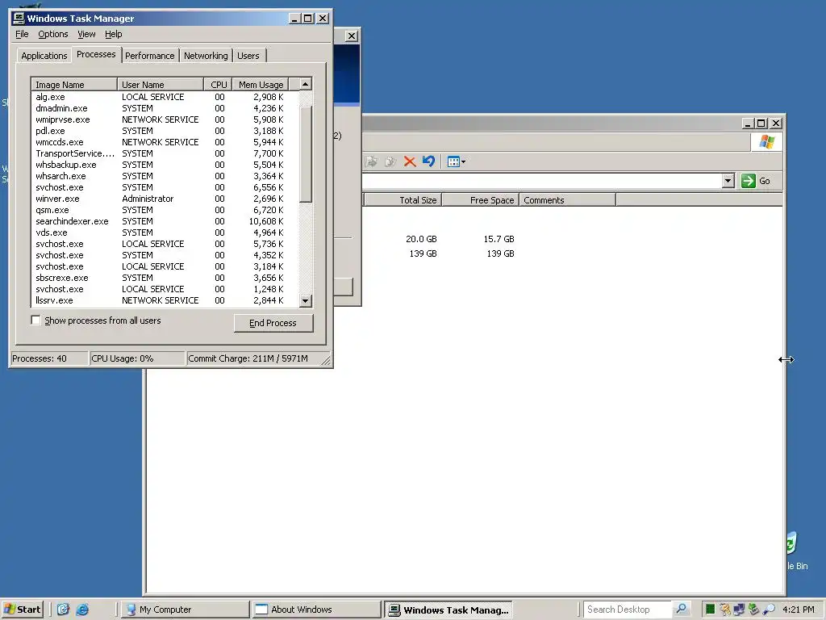Switch to the Applications tab
Viewport: 826px width, 620px height.
click(x=44, y=56)
